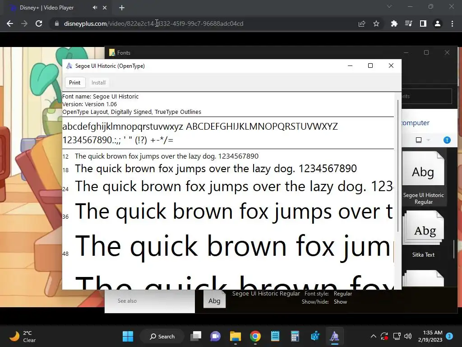Click preview pane icon in Fonts window
This screenshot has height=347, width=462.
[x=419, y=140]
